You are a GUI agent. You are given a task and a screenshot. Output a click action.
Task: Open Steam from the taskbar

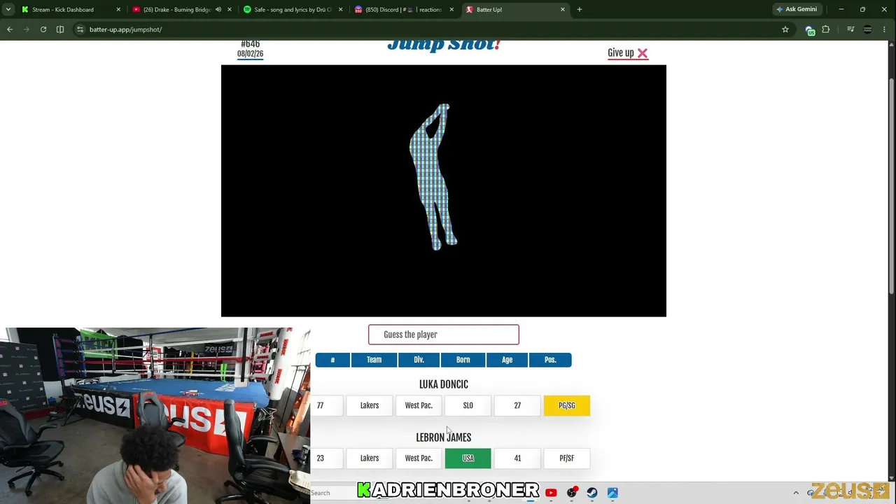pos(592,493)
